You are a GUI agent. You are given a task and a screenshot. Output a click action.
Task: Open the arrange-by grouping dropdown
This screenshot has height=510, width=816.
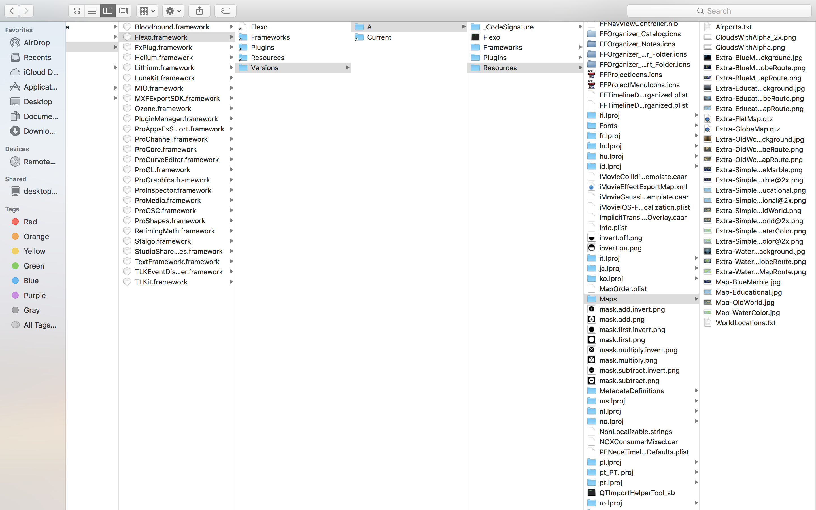147,11
